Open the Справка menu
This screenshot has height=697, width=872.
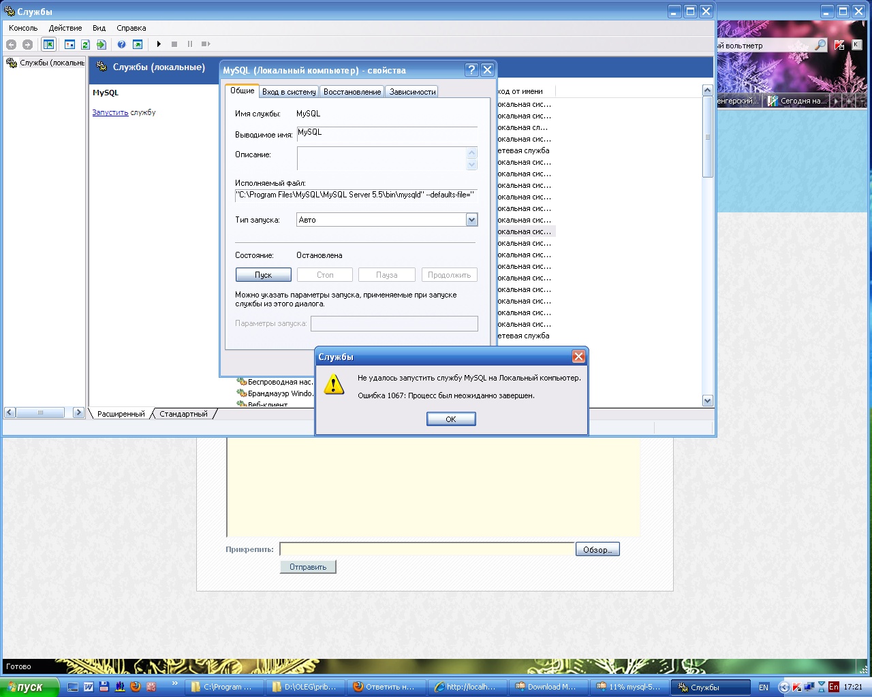[x=131, y=28]
